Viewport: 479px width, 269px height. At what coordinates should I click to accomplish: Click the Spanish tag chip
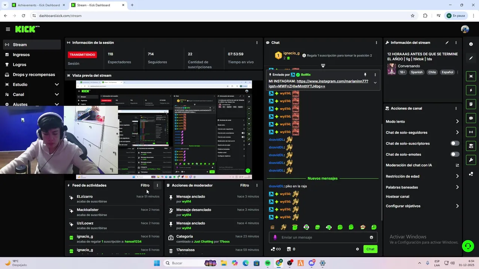click(417, 72)
